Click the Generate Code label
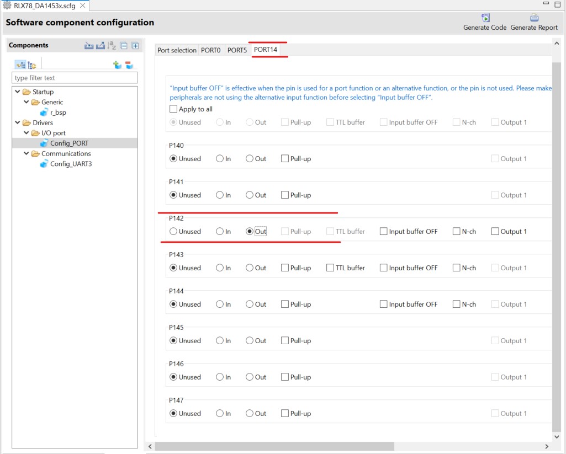Screen dimensions: 566x454 [x=485, y=28]
